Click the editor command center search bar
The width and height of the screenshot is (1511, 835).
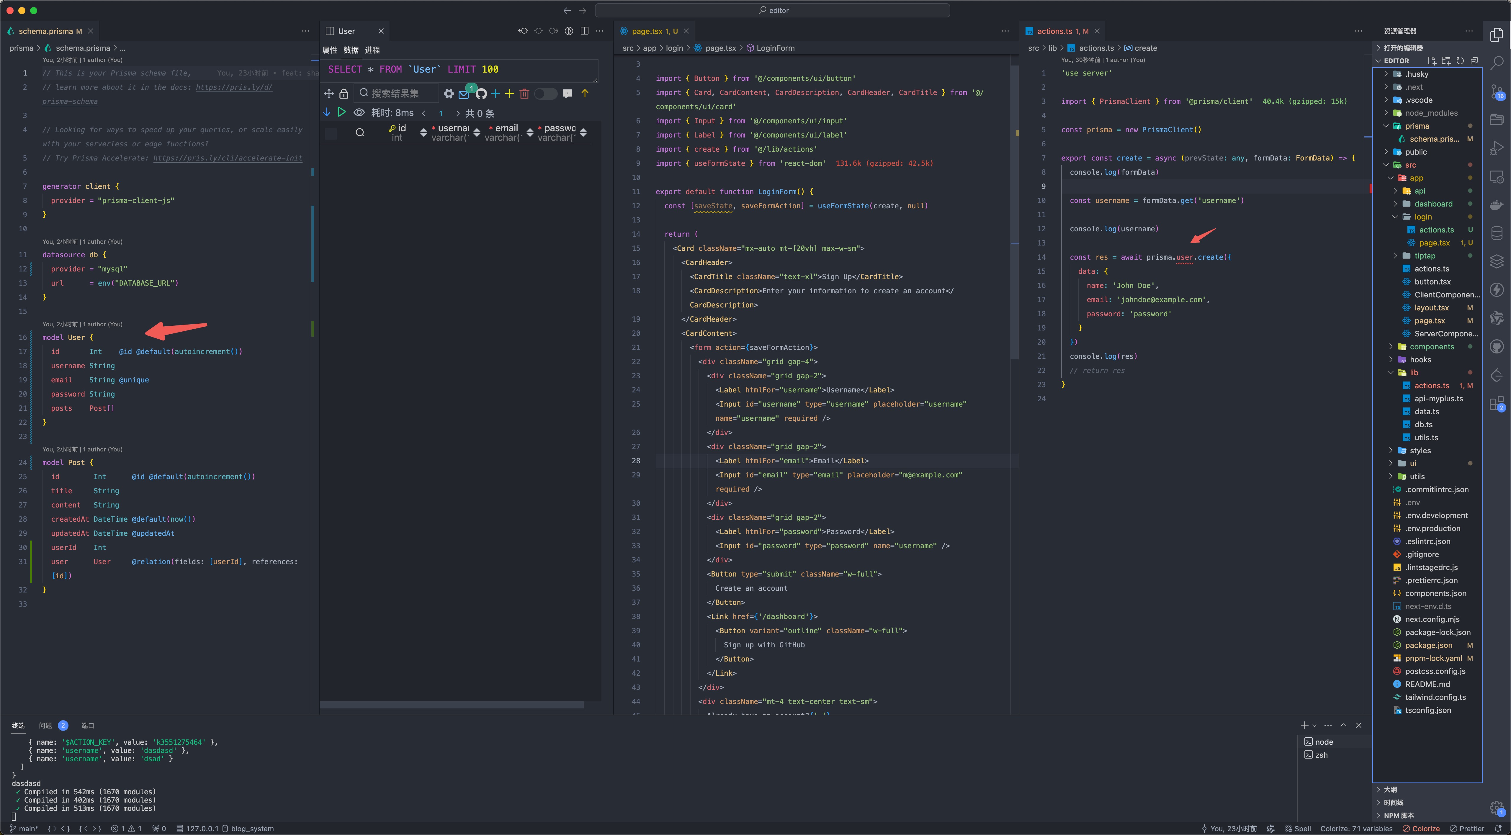click(x=772, y=10)
